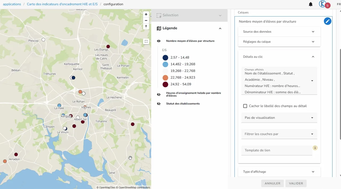Image resolution: width=341 pixels, height=189 pixels.
Task: Click the Template de lien input field
Action: [277, 150]
